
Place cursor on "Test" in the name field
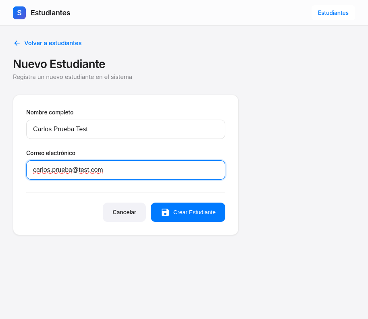click(82, 129)
